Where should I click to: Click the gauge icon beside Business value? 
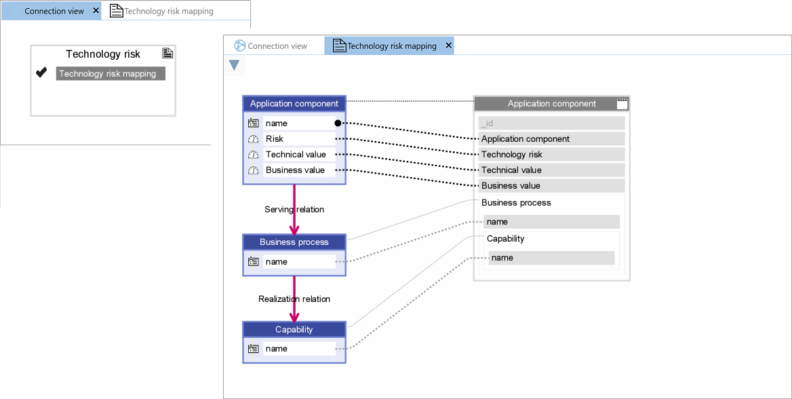click(254, 170)
